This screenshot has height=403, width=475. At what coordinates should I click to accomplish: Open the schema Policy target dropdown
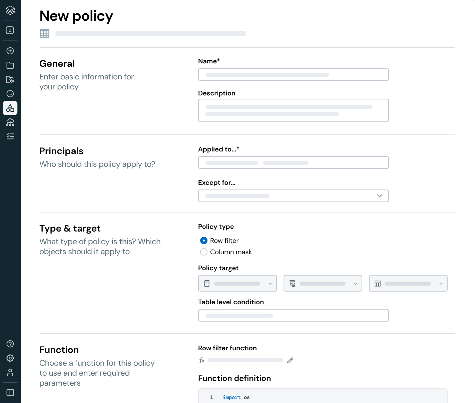click(x=323, y=283)
